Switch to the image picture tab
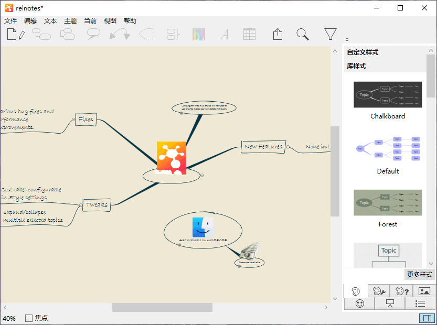437x325 pixels. [424, 291]
